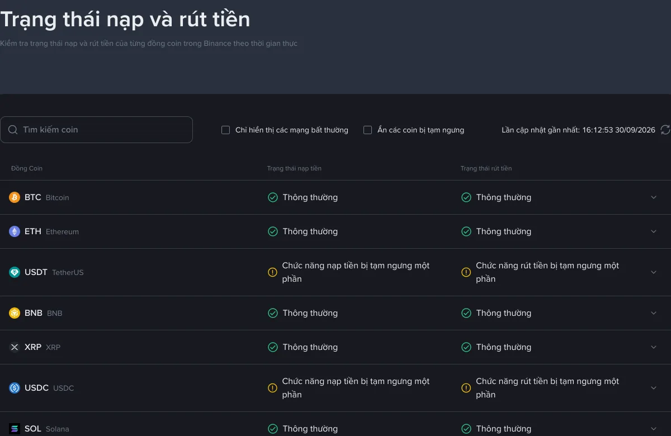The width and height of the screenshot is (671, 436).
Task: Click 'Lần cập nhật gần nhất' timestamp text
Action: [578, 130]
